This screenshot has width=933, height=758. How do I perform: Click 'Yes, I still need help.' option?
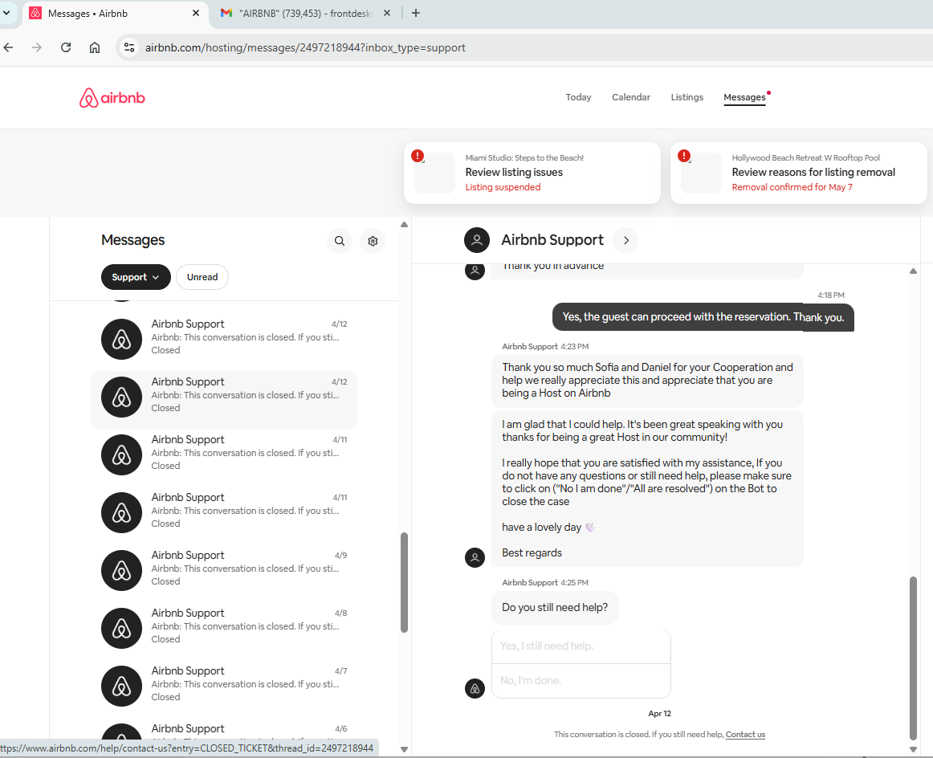[x=581, y=646]
